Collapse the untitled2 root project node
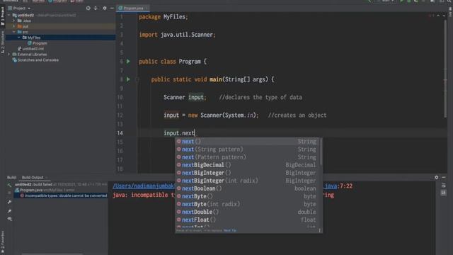This screenshot has height=255, width=453. [x=9, y=15]
